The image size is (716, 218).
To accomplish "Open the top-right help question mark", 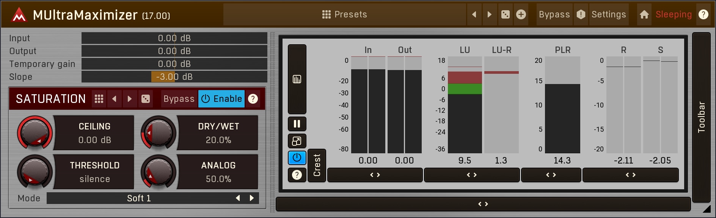I will click(x=703, y=14).
